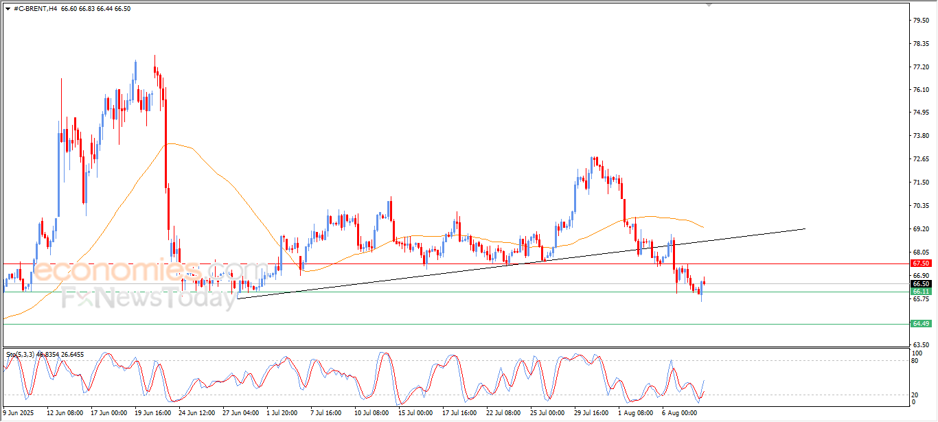This screenshot has height=422, width=938.
Task: Open the dropdown triangle beside #C-BRENT,H4
Action: (8, 8)
